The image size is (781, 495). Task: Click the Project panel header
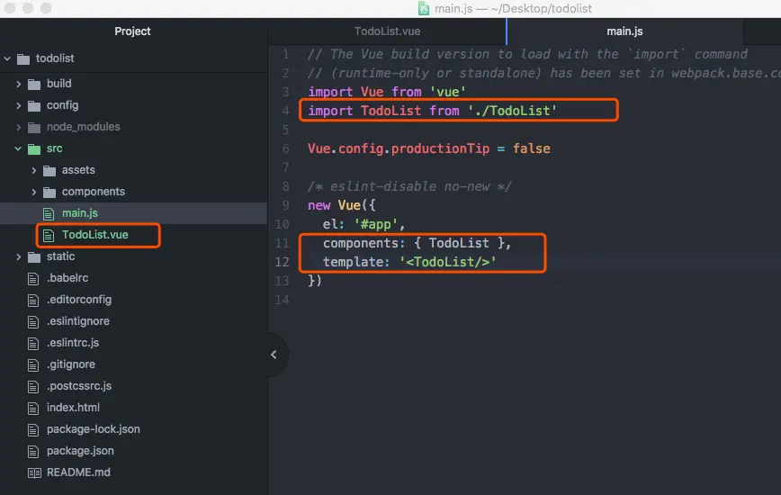[132, 31]
